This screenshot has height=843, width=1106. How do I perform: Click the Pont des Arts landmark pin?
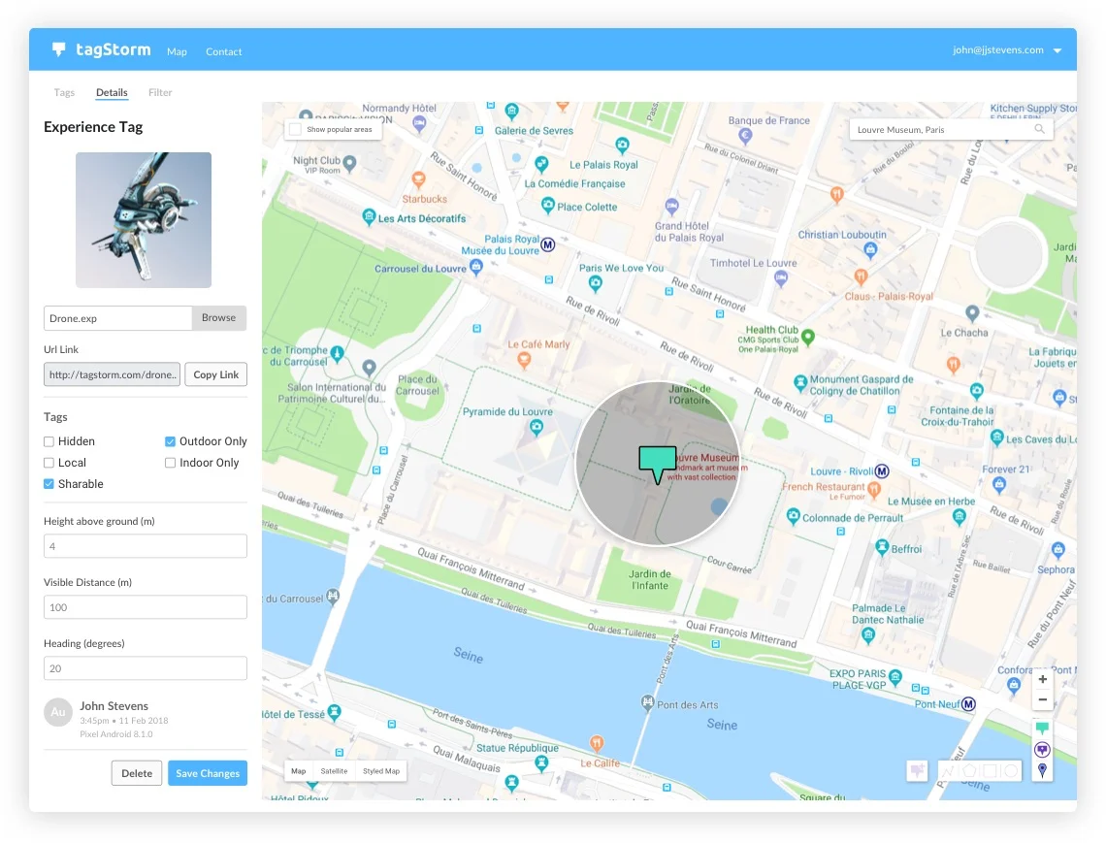point(647,702)
